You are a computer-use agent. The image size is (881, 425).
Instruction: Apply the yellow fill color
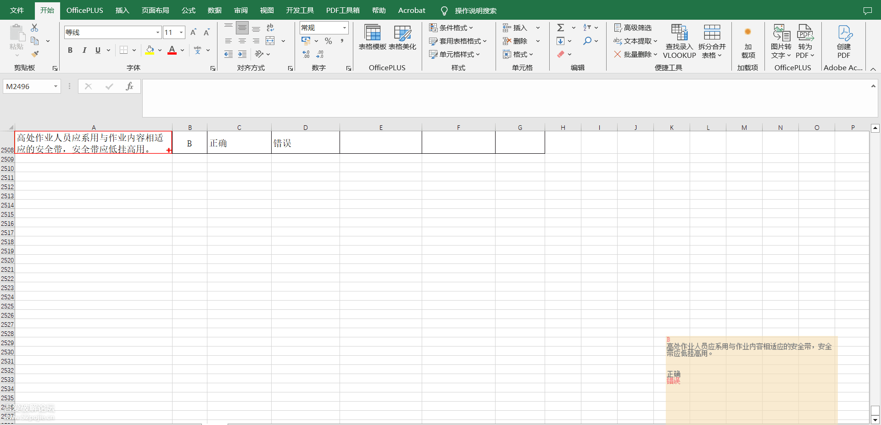pyautogui.click(x=150, y=50)
